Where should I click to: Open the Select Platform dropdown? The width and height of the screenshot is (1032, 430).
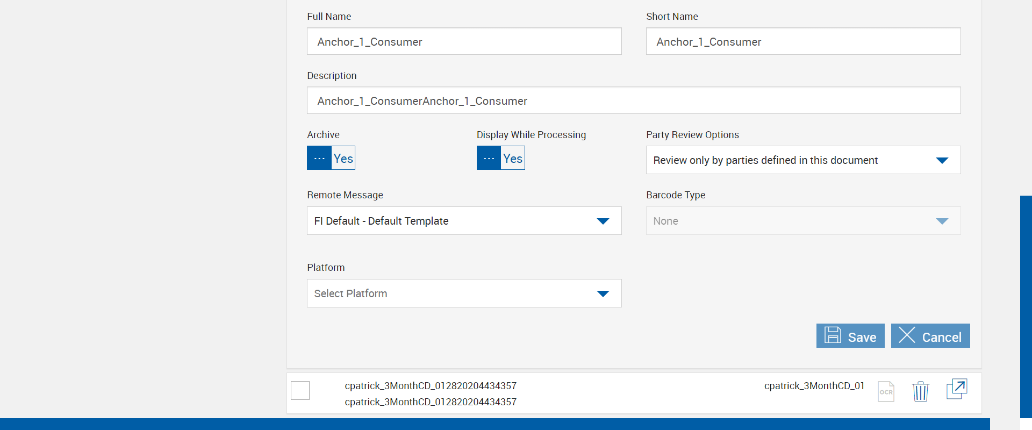(x=464, y=293)
